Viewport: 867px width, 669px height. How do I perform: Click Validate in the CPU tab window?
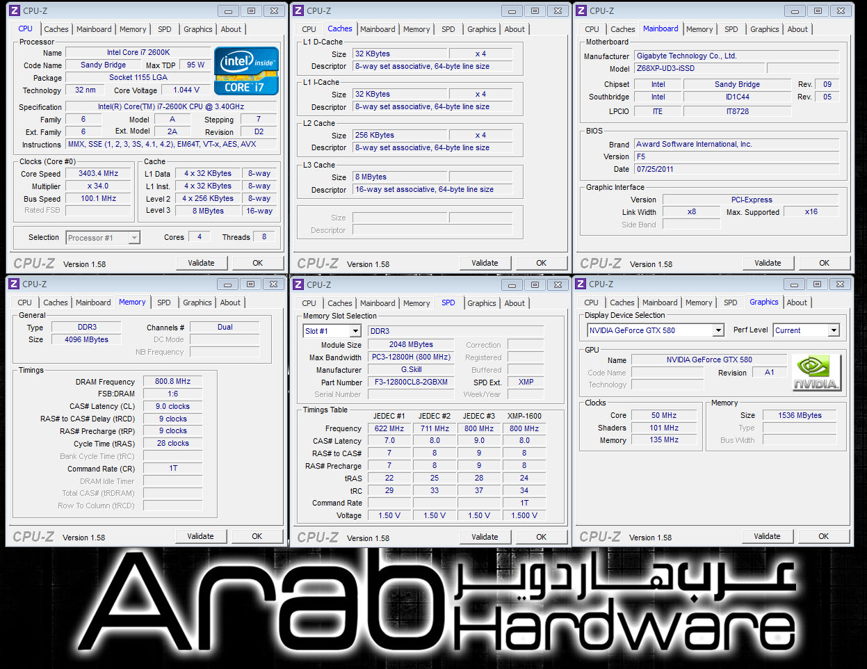pos(201,263)
